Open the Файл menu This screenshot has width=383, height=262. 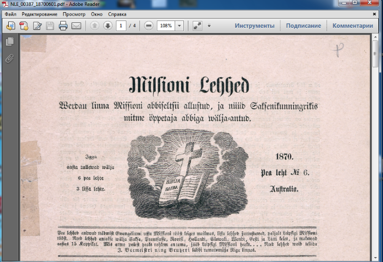click(11, 14)
